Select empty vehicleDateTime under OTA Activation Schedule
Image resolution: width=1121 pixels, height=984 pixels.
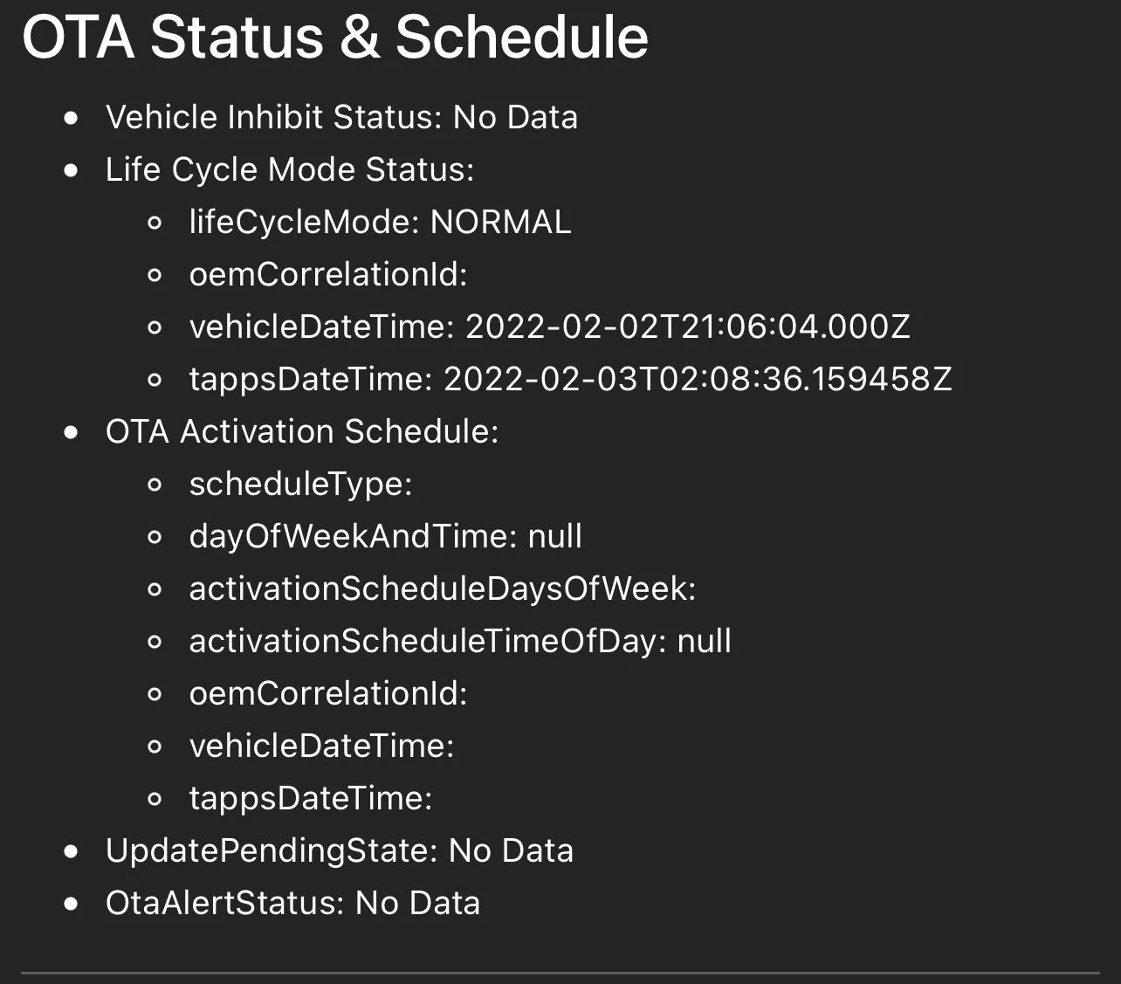[321, 746]
